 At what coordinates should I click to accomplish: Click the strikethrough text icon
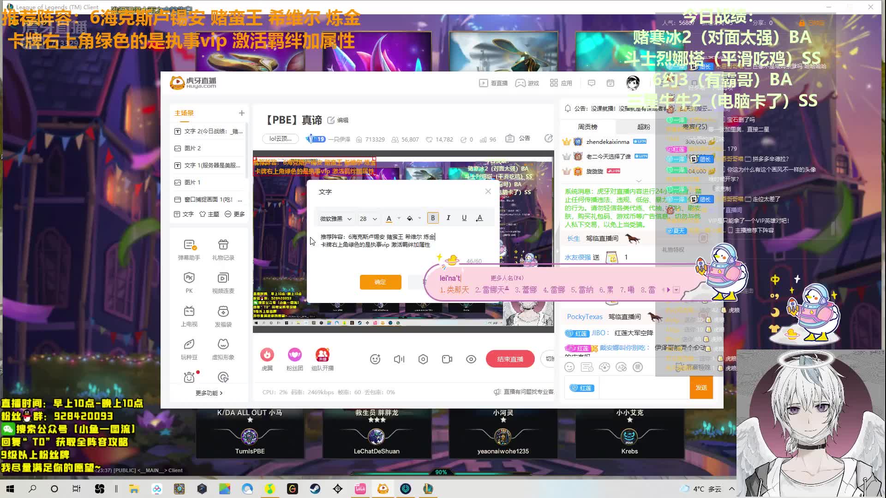pyautogui.click(x=480, y=218)
